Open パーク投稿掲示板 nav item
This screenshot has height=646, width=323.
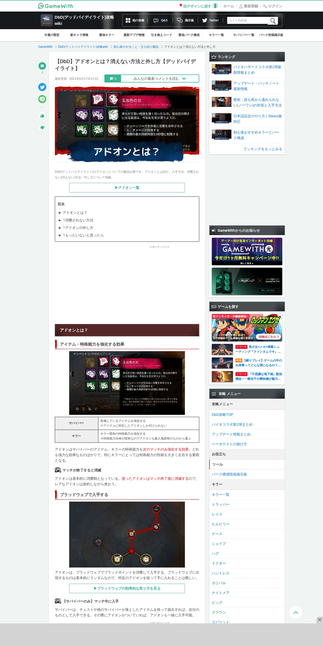point(271,35)
